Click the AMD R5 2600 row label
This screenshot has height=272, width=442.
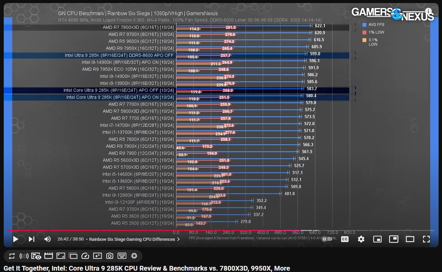(x=142, y=223)
